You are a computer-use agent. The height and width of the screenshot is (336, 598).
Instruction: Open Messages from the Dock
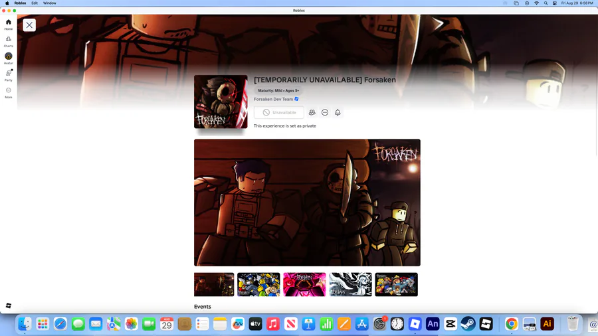[78, 324]
